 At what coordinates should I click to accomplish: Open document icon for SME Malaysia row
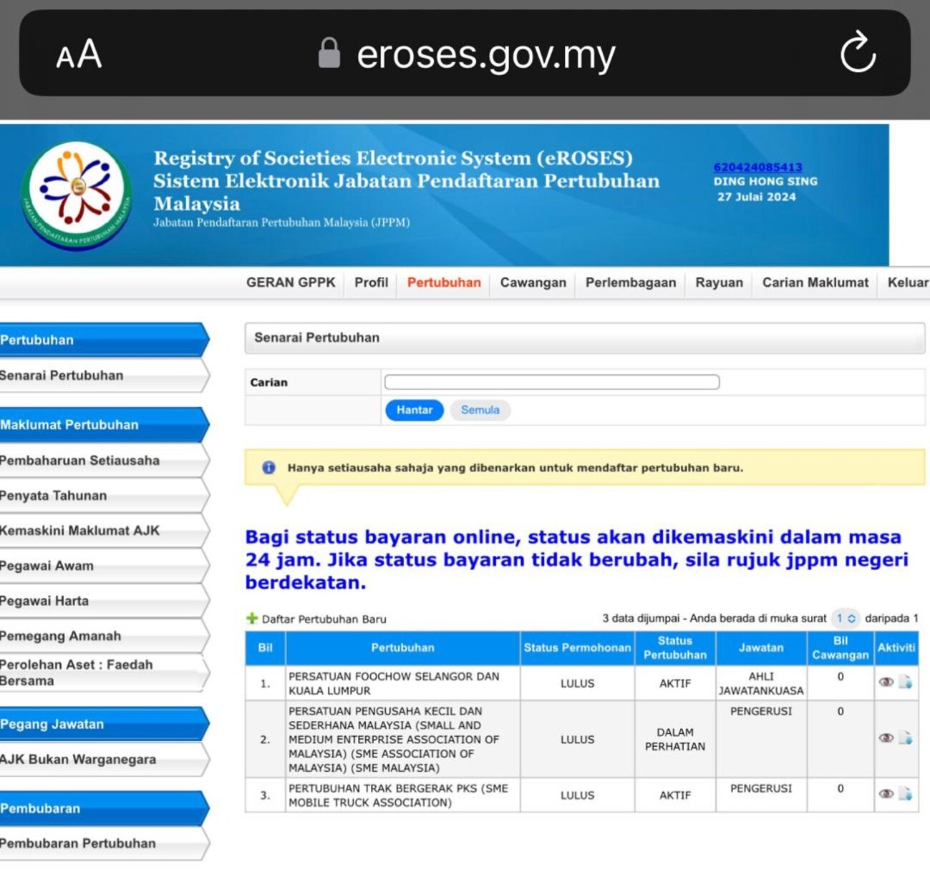906,738
